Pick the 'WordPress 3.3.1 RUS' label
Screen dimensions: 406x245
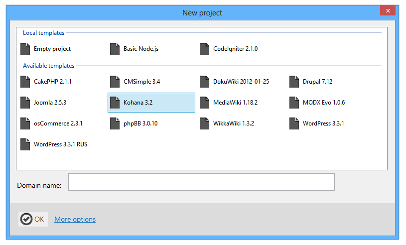pyautogui.click(x=61, y=144)
